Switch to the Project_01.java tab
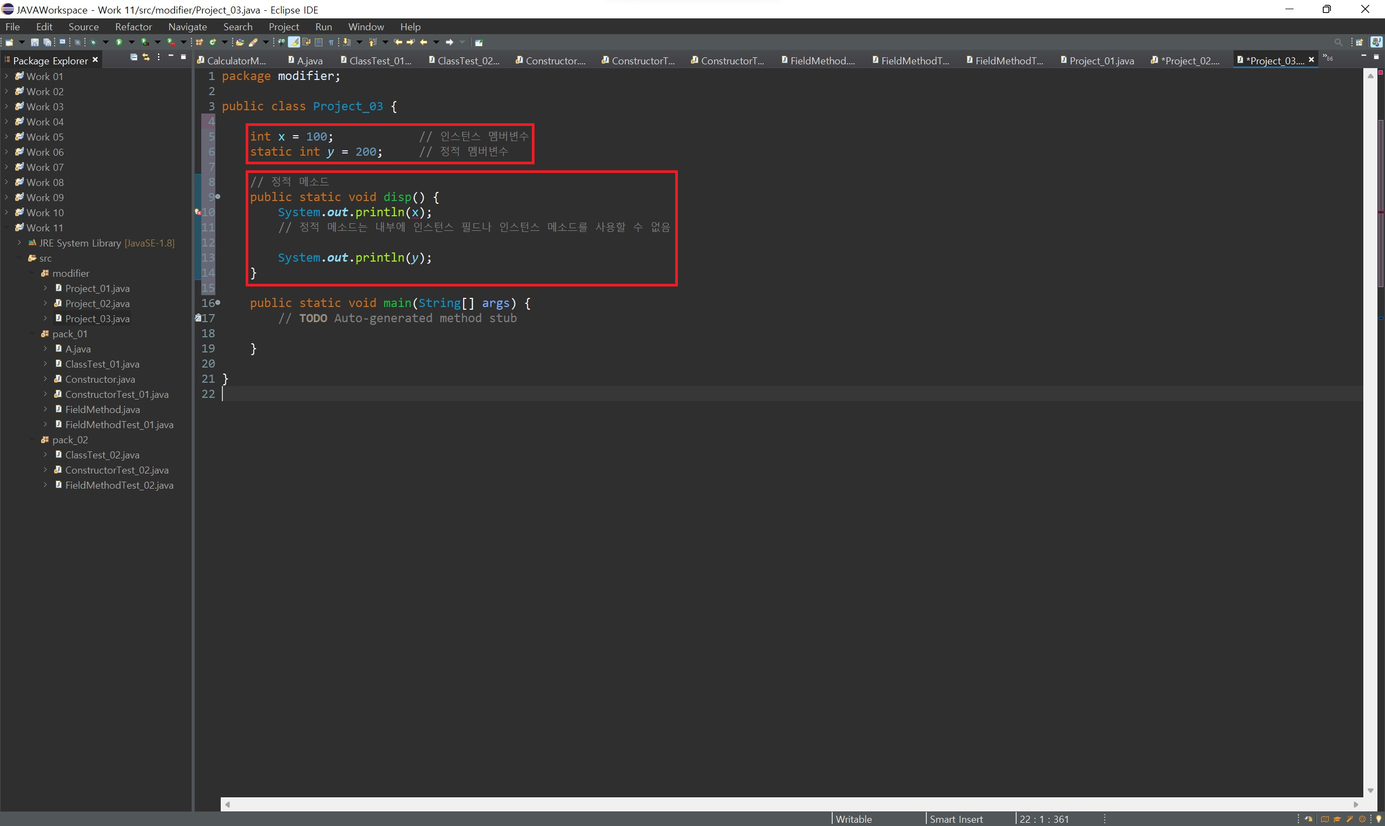 (x=1100, y=61)
